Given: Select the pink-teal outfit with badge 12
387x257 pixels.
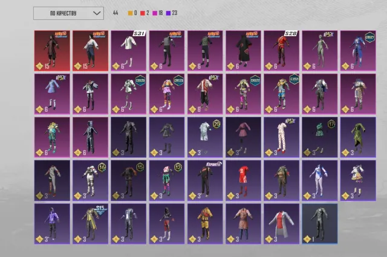Looking at the screenshot, I should click(167, 181).
